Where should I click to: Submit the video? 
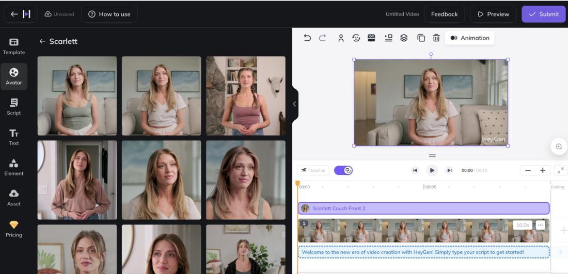click(x=543, y=14)
